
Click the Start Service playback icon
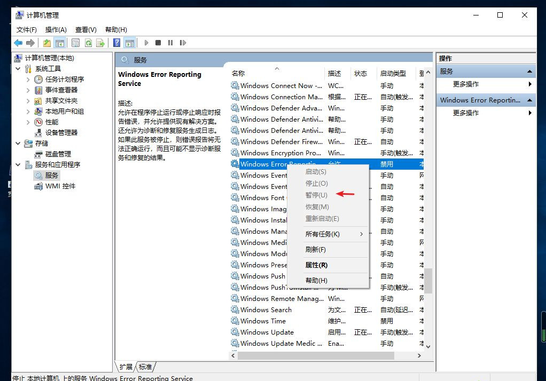pos(146,43)
